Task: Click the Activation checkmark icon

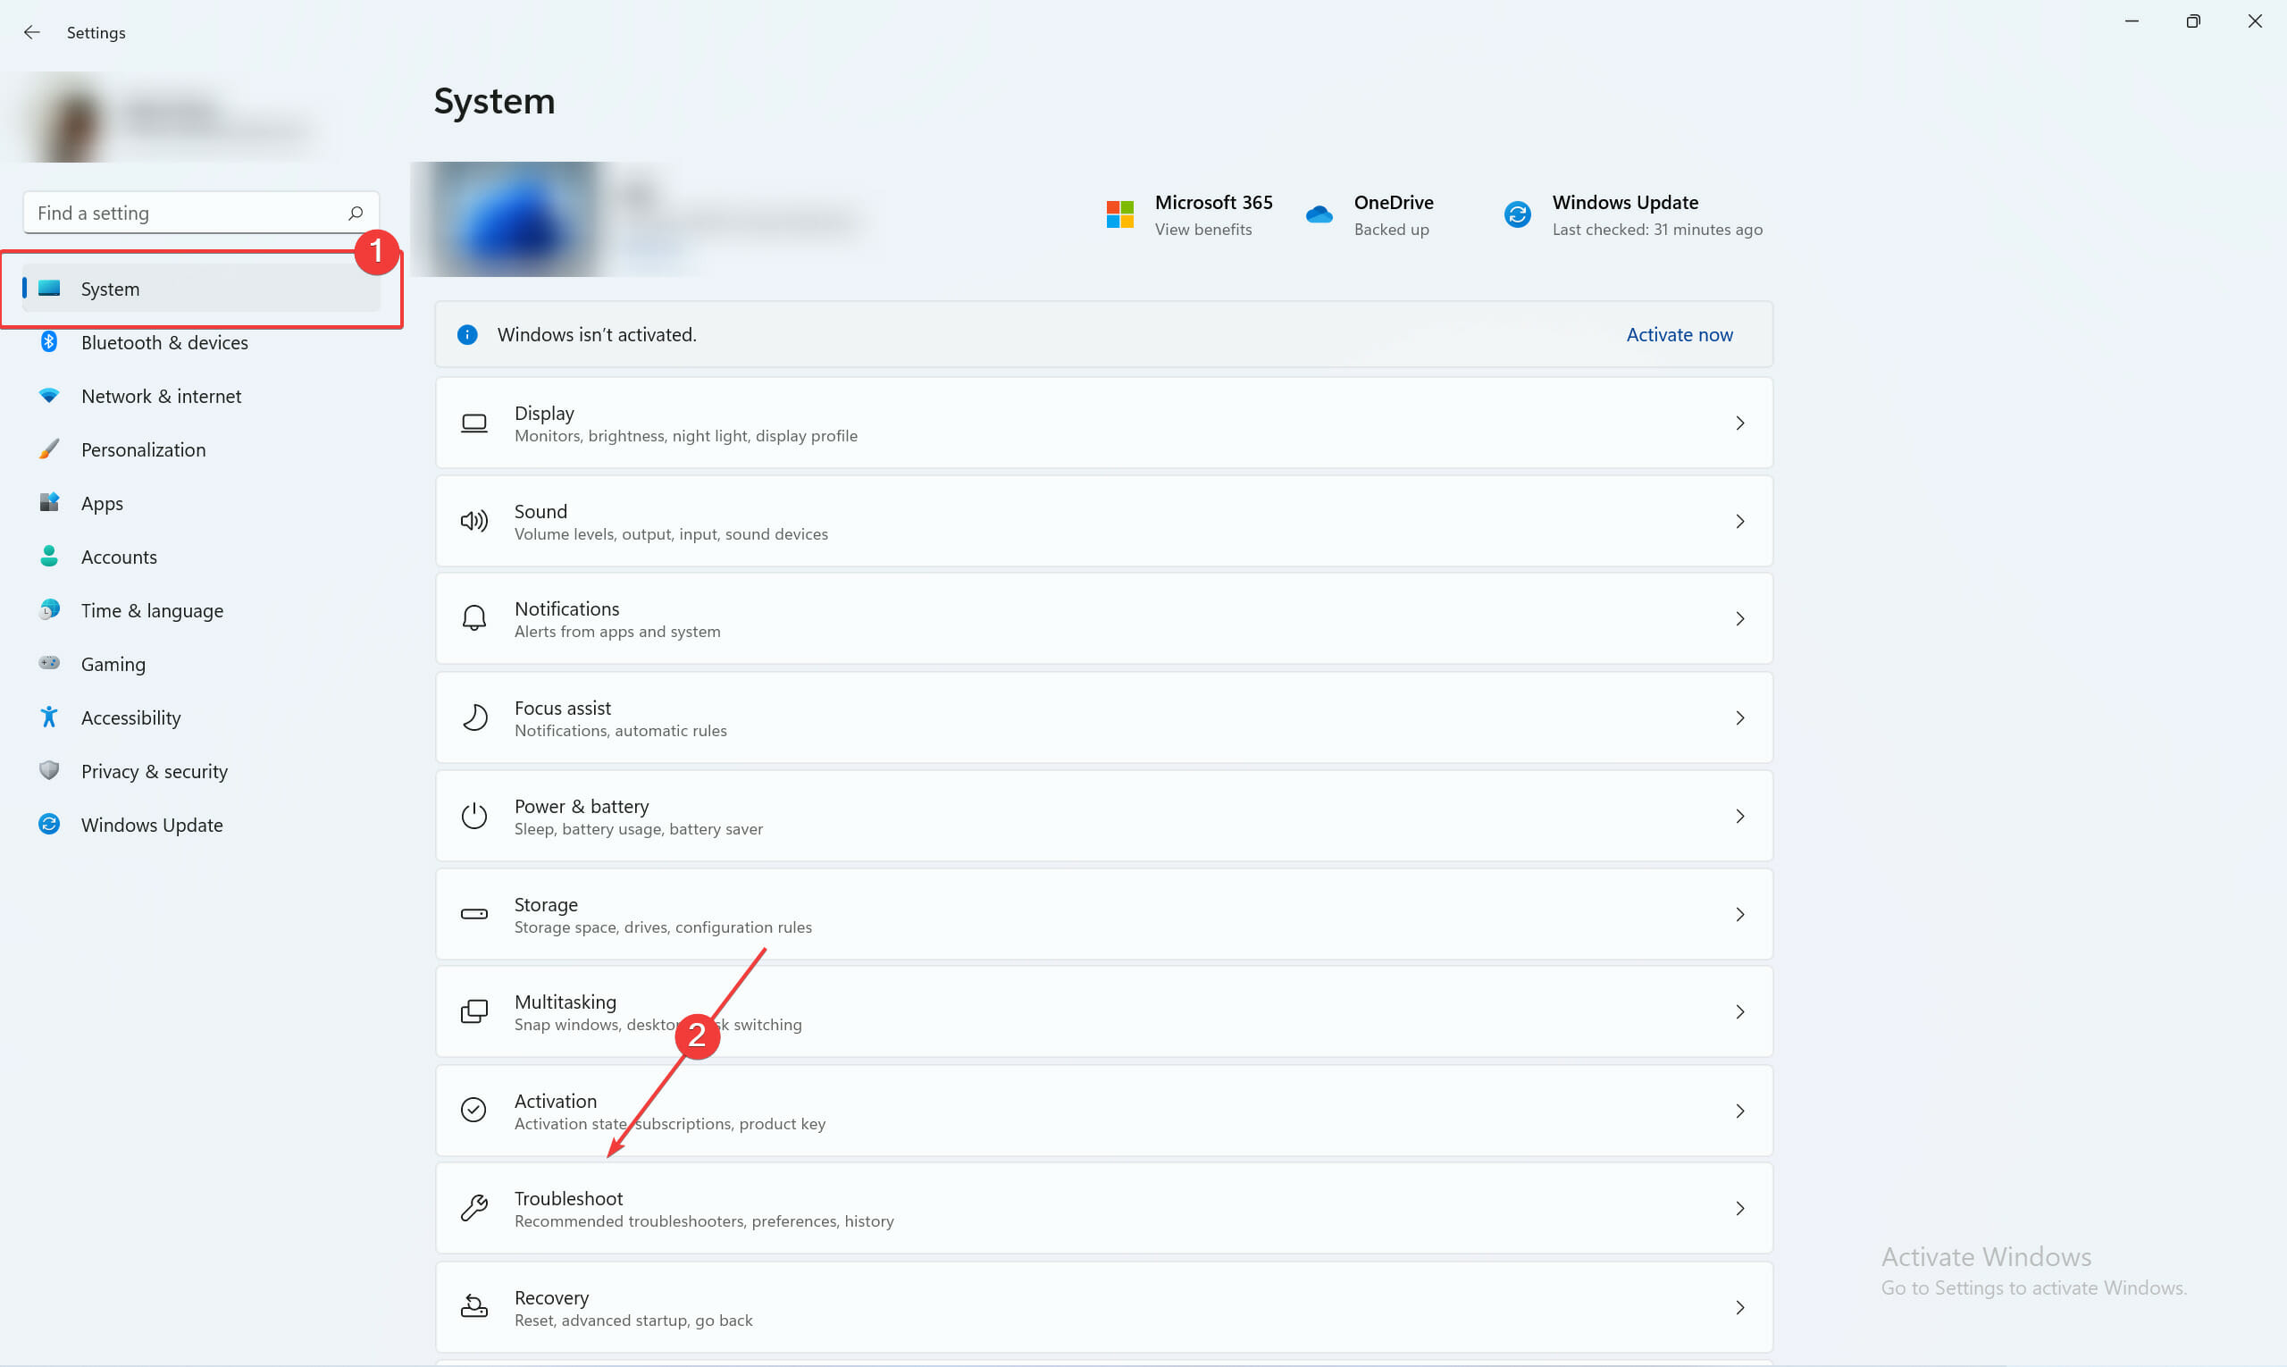Action: (474, 1110)
